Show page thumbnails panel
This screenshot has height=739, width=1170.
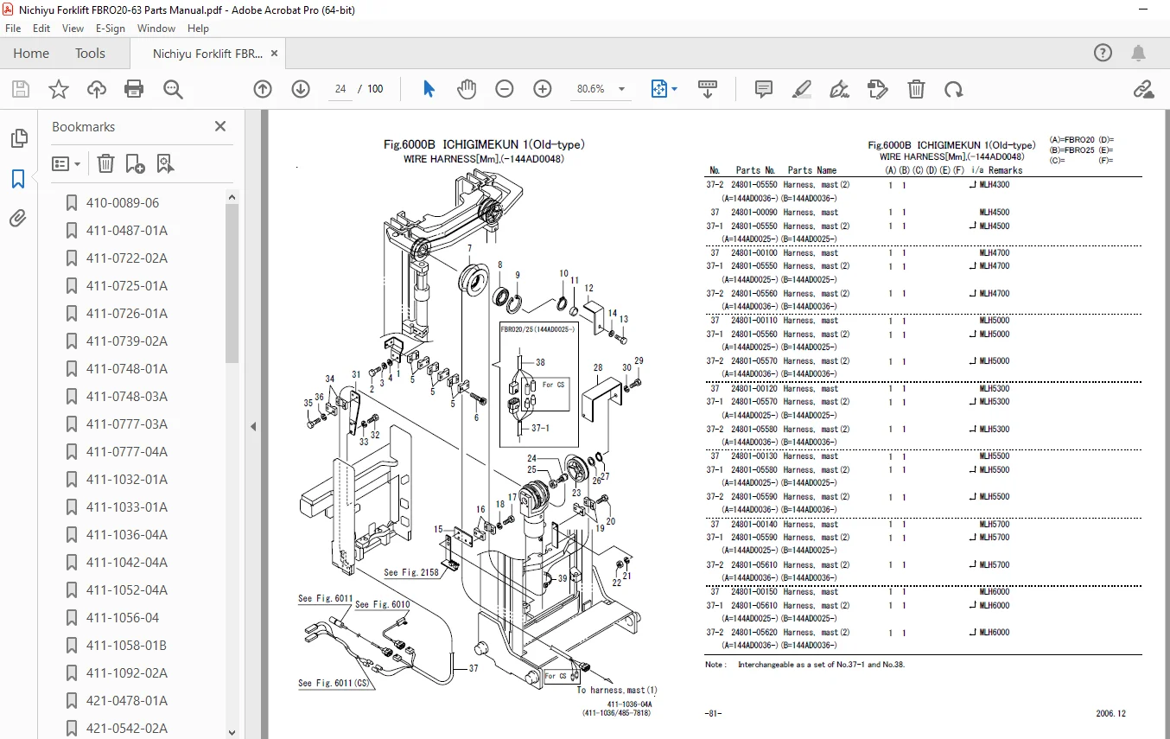tap(18, 138)
